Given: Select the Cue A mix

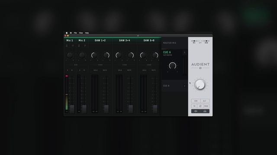Looking at the screenshot, I should 167,53.
